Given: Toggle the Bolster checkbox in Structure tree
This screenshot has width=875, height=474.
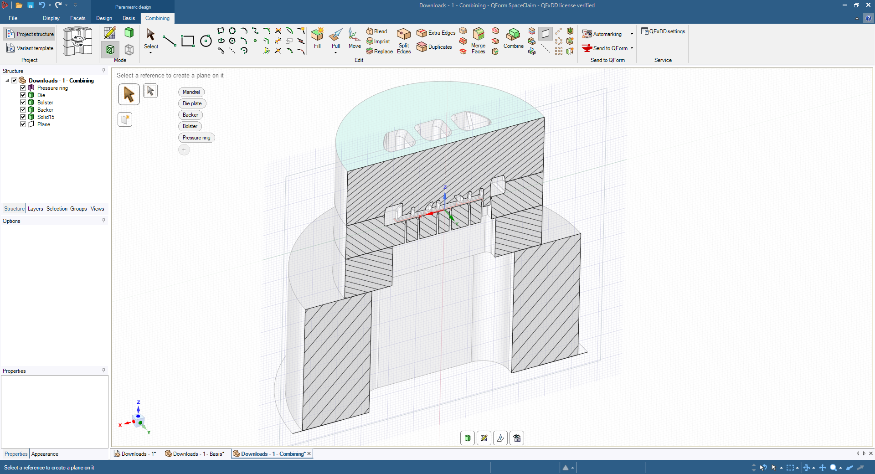Looking at the screenshot, I should pos(23,103).
